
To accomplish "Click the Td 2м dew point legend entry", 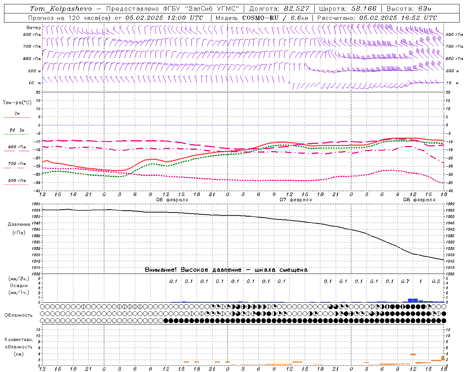I will [17, 130].
